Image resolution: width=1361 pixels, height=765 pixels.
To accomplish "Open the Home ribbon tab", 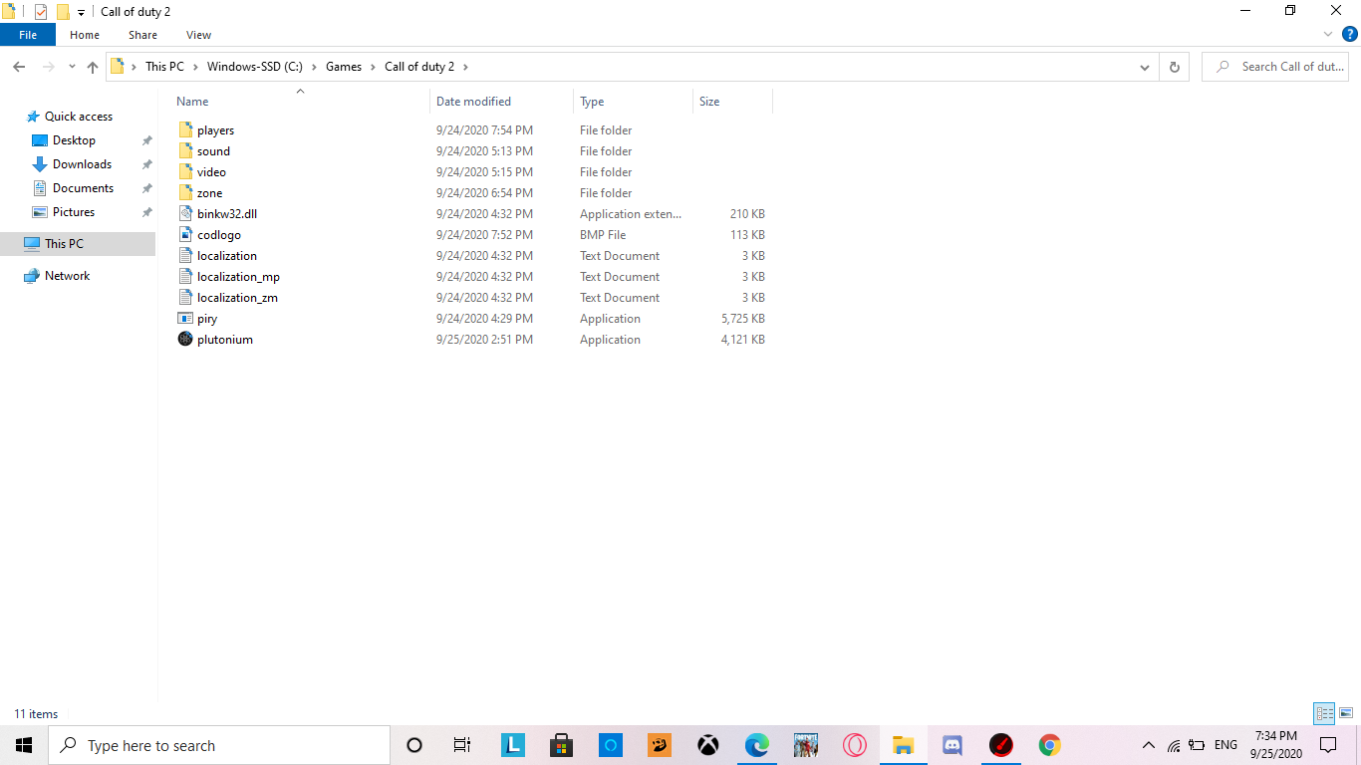I will pos(85,35).
